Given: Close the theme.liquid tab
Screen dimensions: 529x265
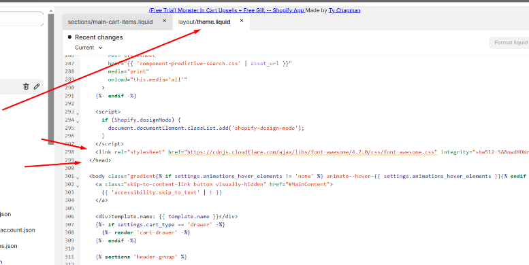Looking at the screenshot, I should [242, 21].
